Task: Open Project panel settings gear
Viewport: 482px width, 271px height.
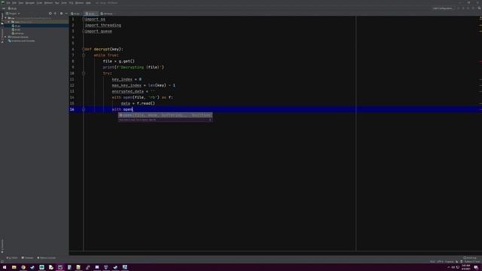Action: [62, 14]
